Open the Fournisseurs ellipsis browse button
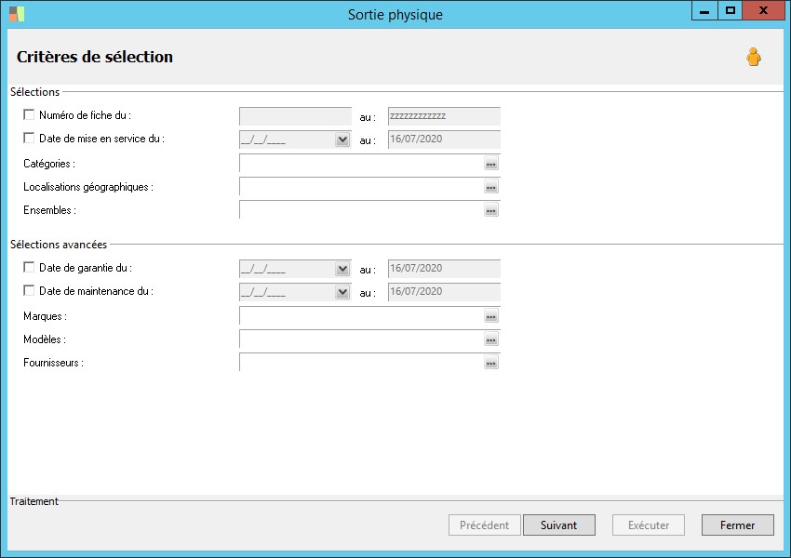The height and width of the screenshot is (558, 791). coord(490,363)
